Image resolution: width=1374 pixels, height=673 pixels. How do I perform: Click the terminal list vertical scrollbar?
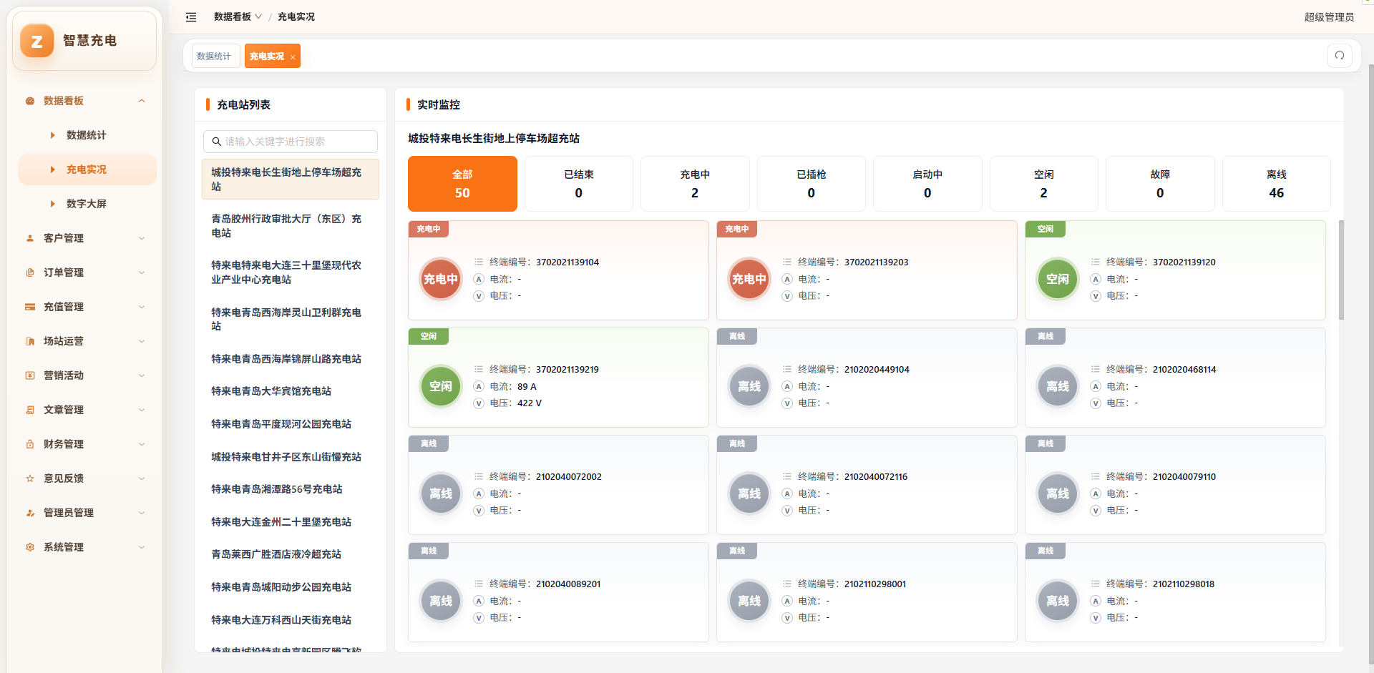(x=1341, y=270)
